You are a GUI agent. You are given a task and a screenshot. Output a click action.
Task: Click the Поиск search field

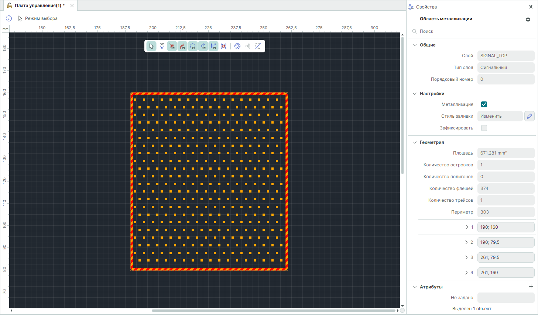click(473, 31)
